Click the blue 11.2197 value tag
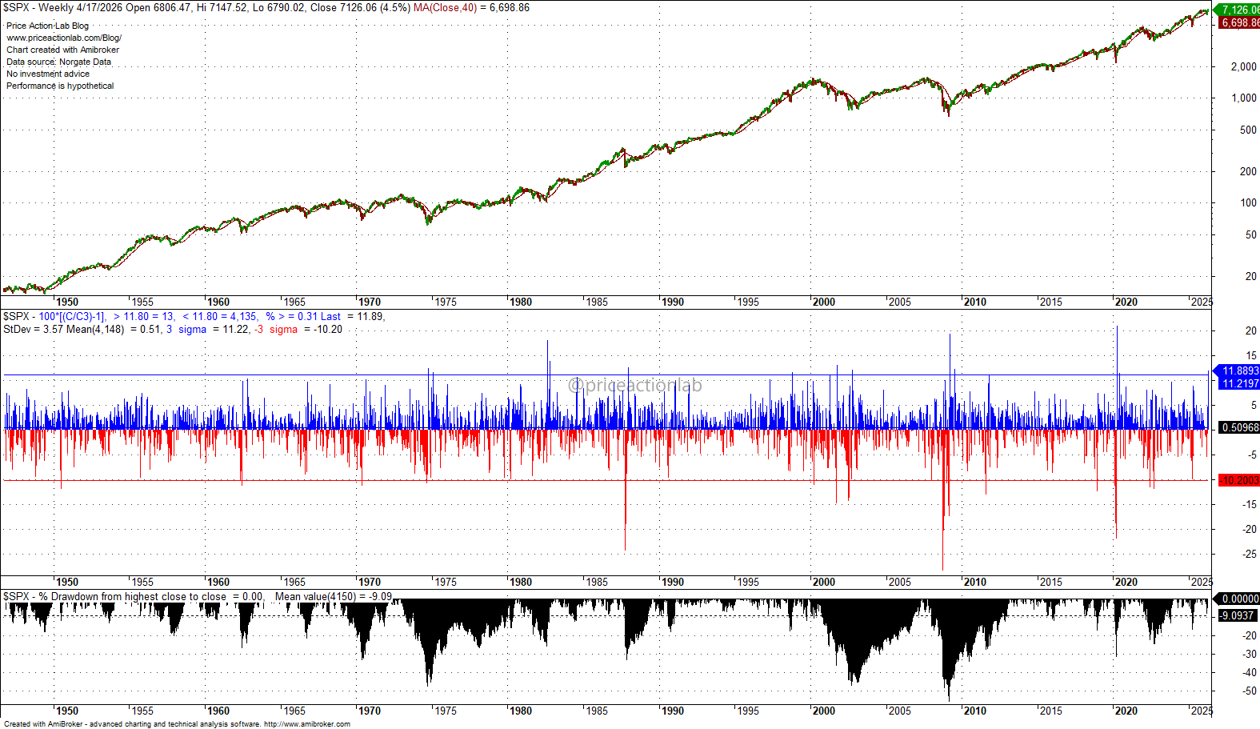The width and height of the screenshot is (1260, 729). [x=1240, y=383]
